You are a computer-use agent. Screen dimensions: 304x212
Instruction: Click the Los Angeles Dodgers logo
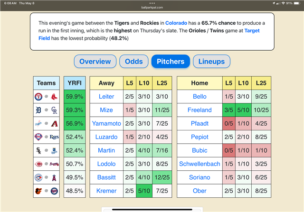[38, 123]
